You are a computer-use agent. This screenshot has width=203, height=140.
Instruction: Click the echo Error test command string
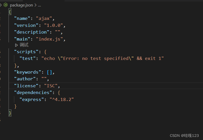click(x=103, y=58)
